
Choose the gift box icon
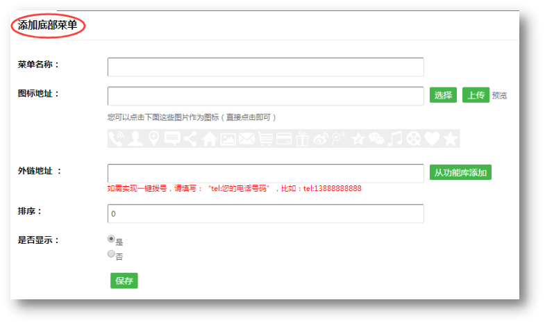tap(303, 139)
